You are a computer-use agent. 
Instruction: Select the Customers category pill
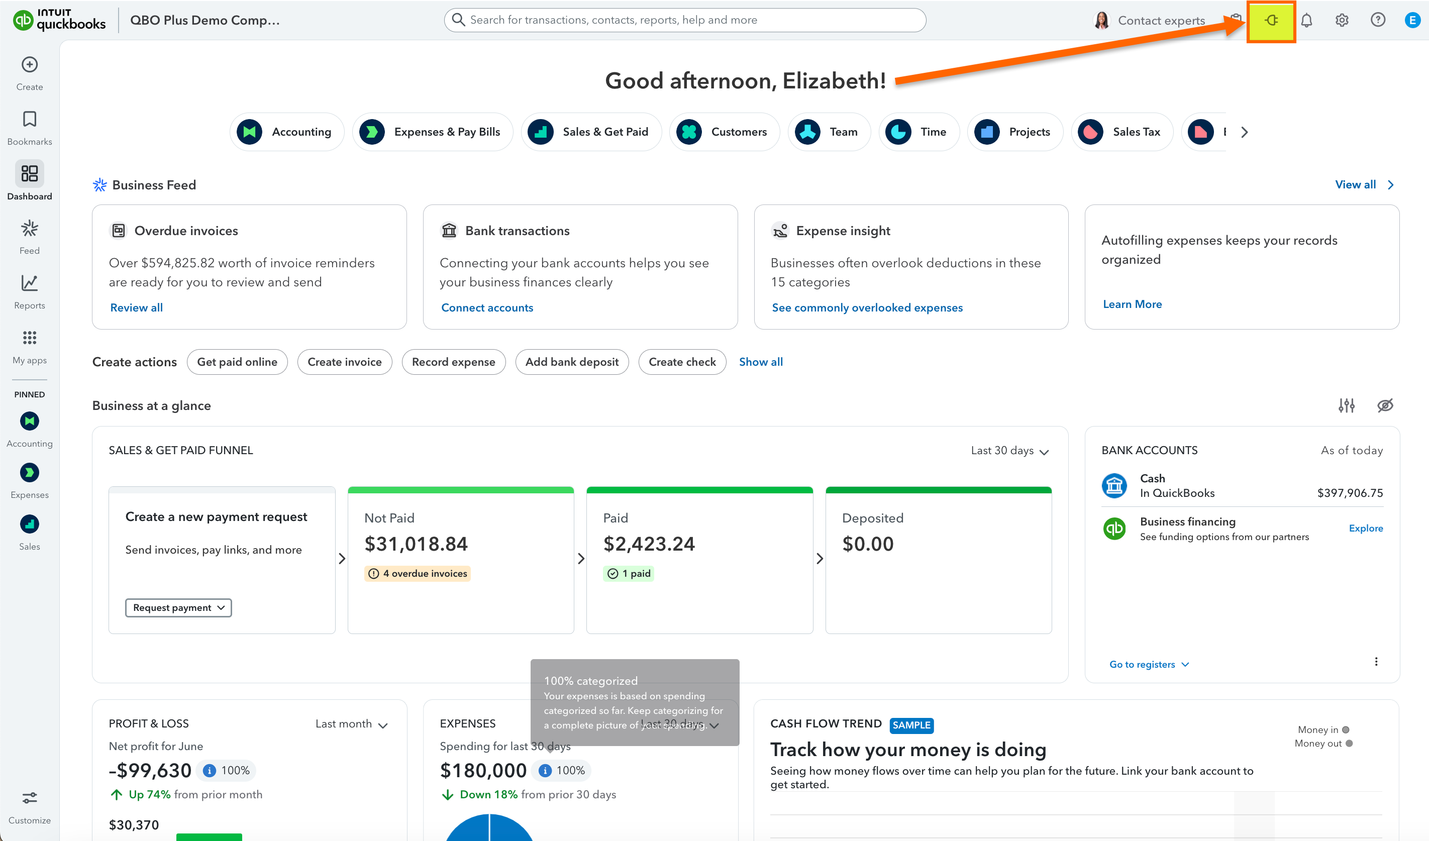(724, 132)
